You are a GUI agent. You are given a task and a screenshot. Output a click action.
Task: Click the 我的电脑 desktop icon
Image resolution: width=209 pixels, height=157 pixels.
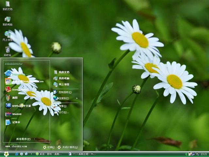pyautogui.click(x=8, y=21)
